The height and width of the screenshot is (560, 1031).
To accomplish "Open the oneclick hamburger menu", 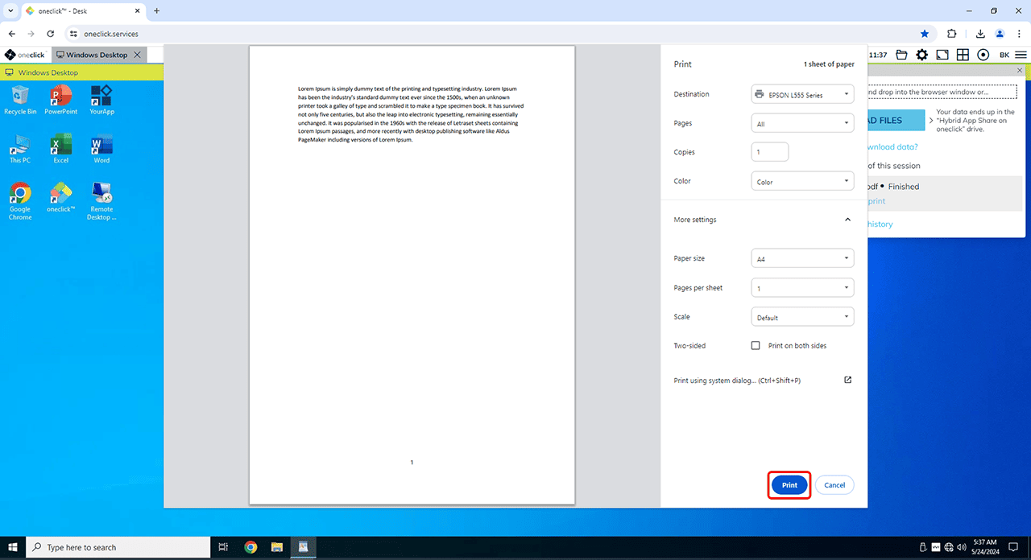I will click(x=1021, y=55).
